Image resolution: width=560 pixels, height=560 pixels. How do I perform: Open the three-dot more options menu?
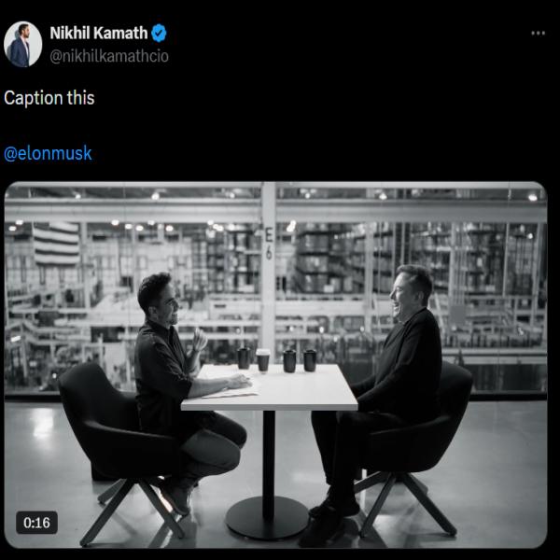tap(538, 34)
